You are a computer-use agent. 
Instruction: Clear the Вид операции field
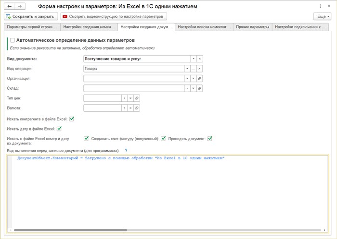point(199,69)
